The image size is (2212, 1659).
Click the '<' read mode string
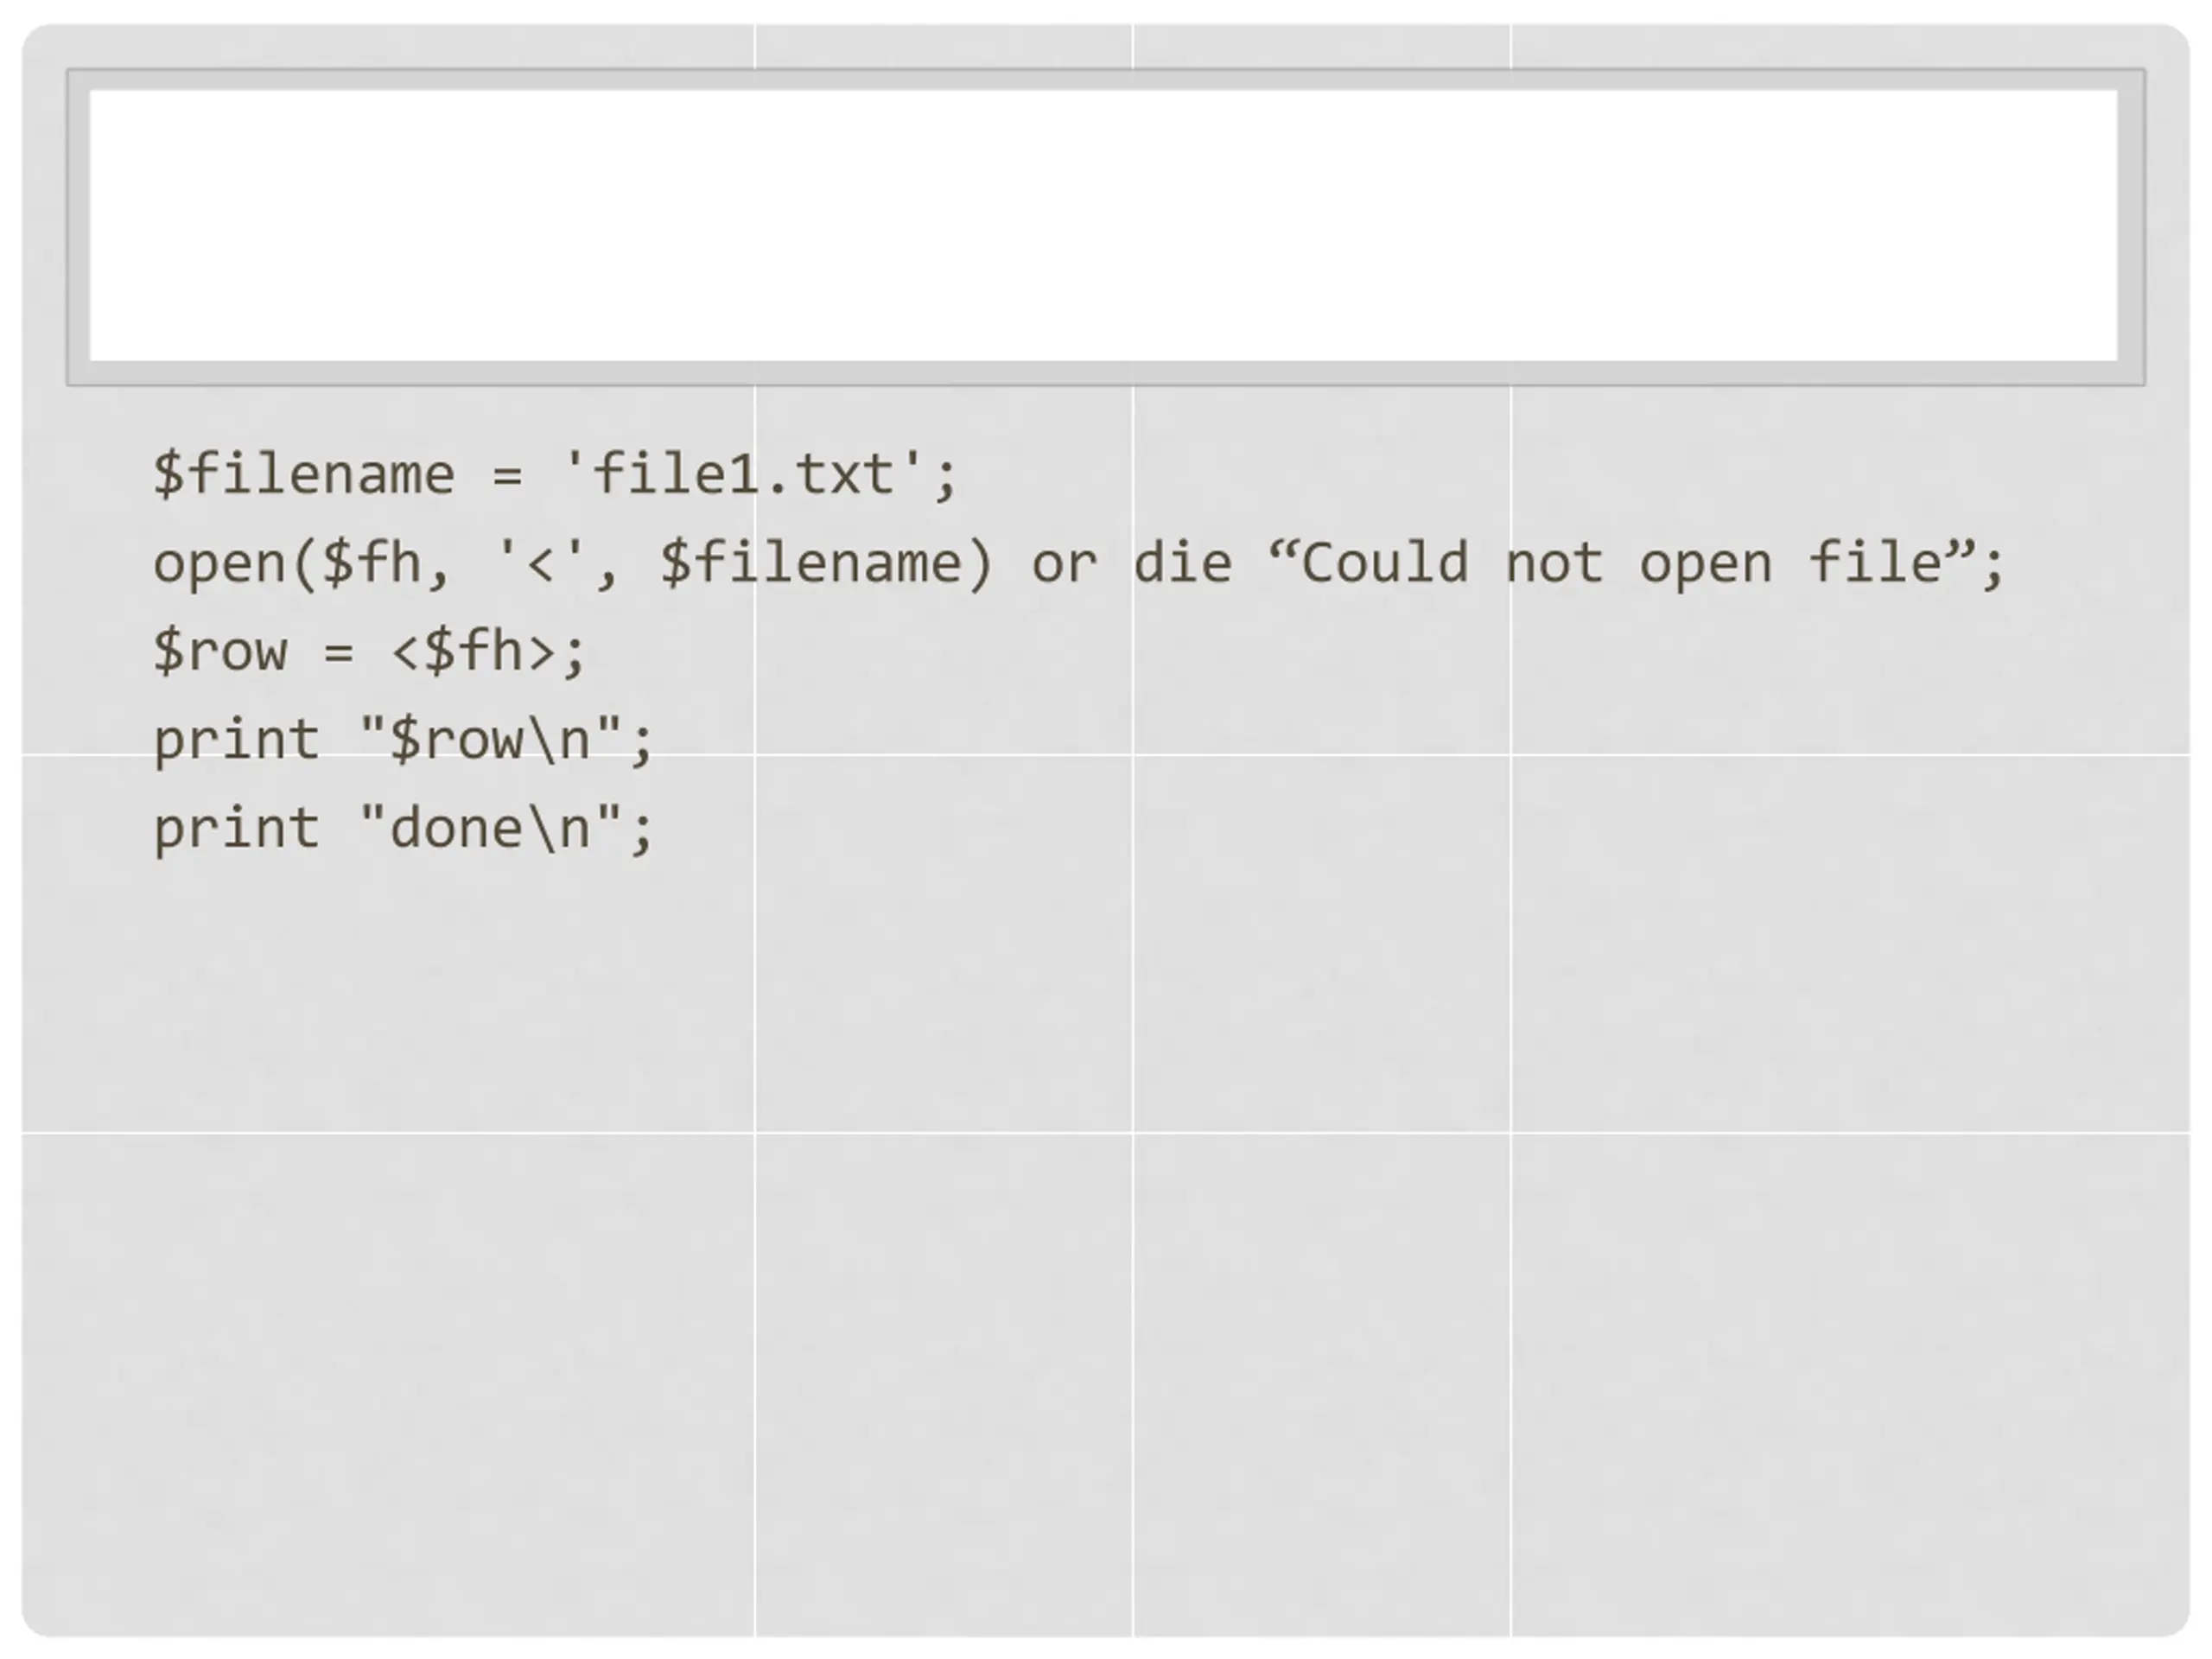pos(540,563)
